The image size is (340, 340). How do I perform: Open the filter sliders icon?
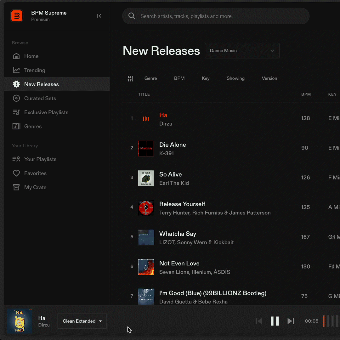coord(130,78)
